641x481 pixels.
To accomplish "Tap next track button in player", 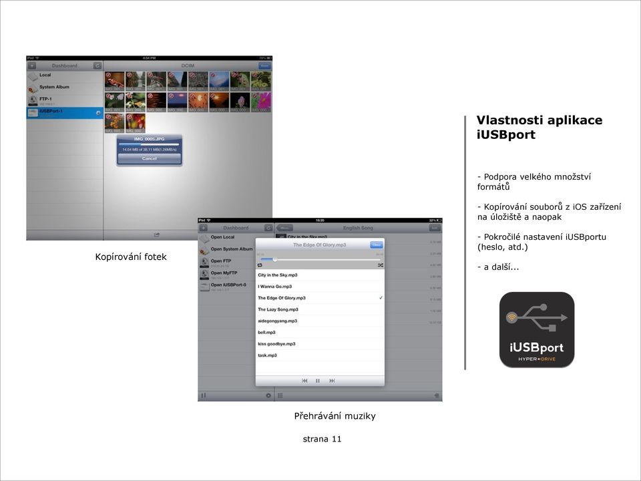I will (x=332, y=381).
